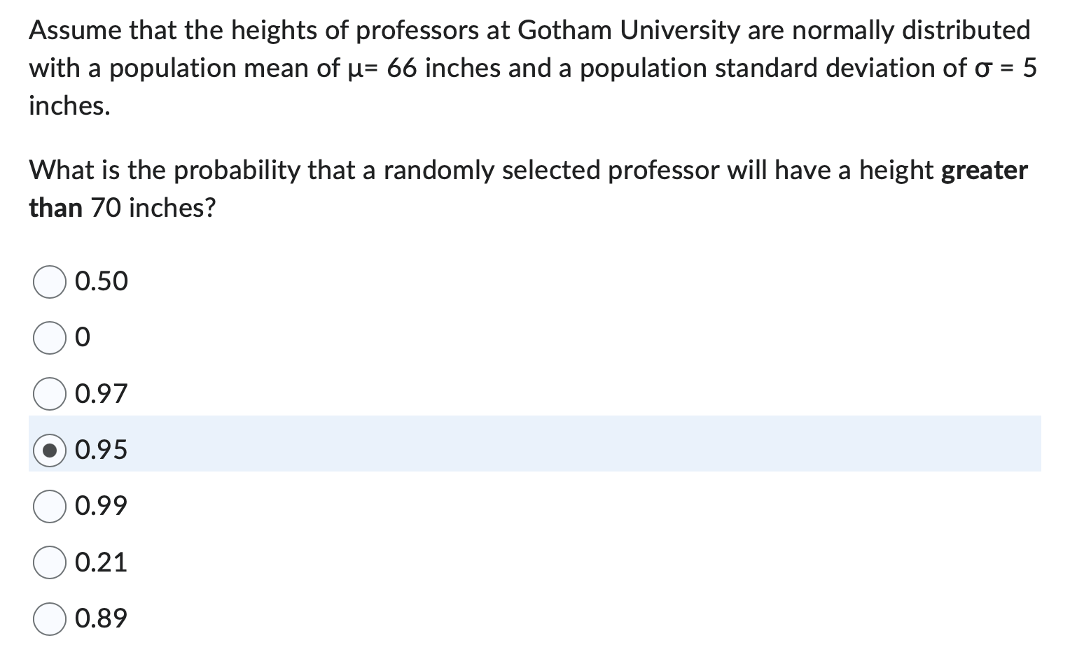The image size is (1070, 645).
Task: Select the 0.21 radio button
Action: 49,562
